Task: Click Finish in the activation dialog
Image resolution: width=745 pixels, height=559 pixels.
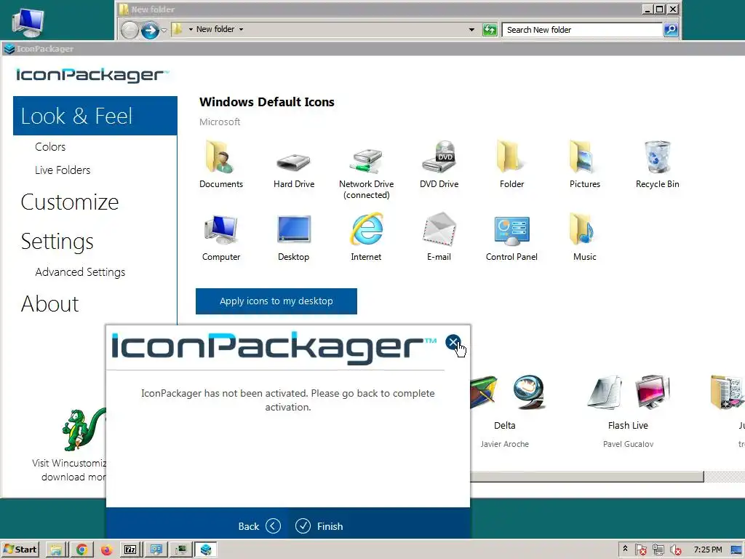Action: coord(319,526)
